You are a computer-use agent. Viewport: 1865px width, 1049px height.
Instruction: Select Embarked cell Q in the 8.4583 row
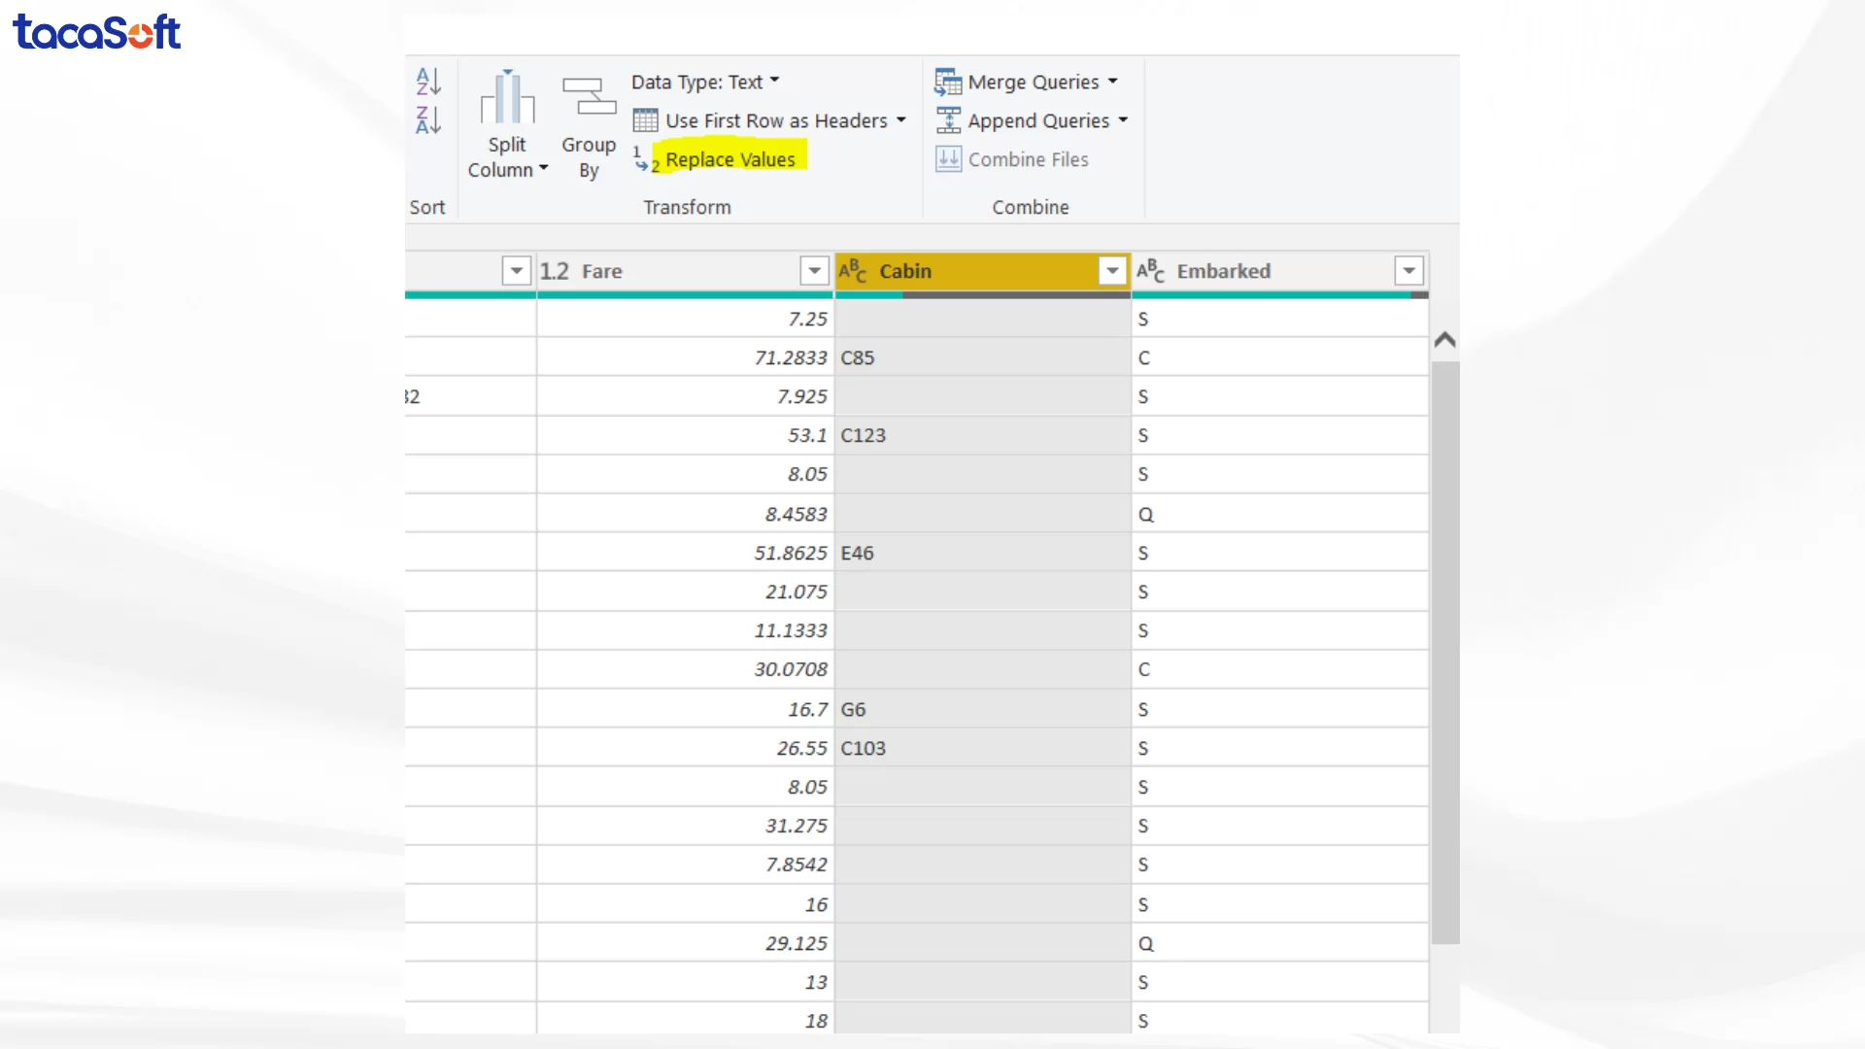click(1280, 514)
